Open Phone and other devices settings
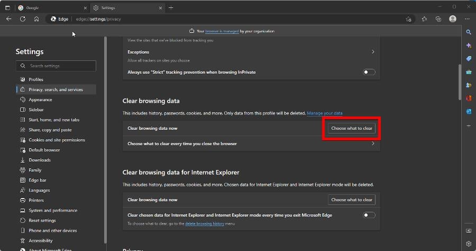Screen dimensions: 476x251 click(x=56, y=230)
